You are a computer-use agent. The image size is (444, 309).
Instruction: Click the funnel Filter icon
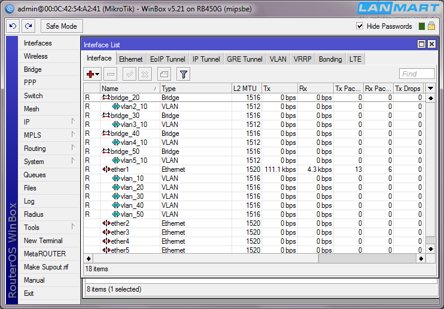click(183, 74)
